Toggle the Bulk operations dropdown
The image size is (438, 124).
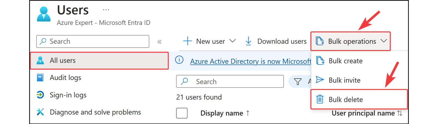(x=351, y=41)
